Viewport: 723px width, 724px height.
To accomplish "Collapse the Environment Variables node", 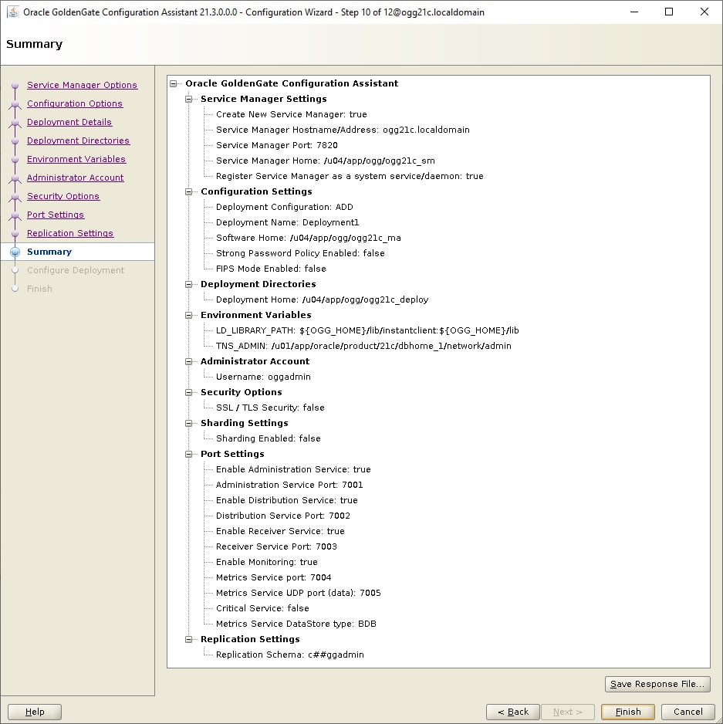I will click(188, 316).
